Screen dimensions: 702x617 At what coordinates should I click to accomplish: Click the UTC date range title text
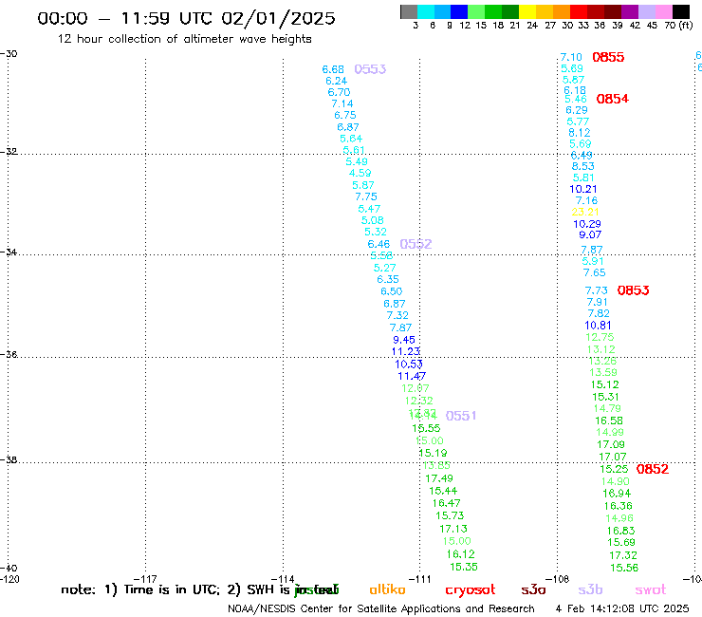[x=186, y=18]
